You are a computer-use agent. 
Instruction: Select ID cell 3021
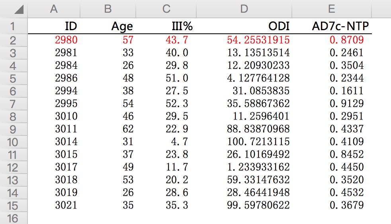coord(54,205)
